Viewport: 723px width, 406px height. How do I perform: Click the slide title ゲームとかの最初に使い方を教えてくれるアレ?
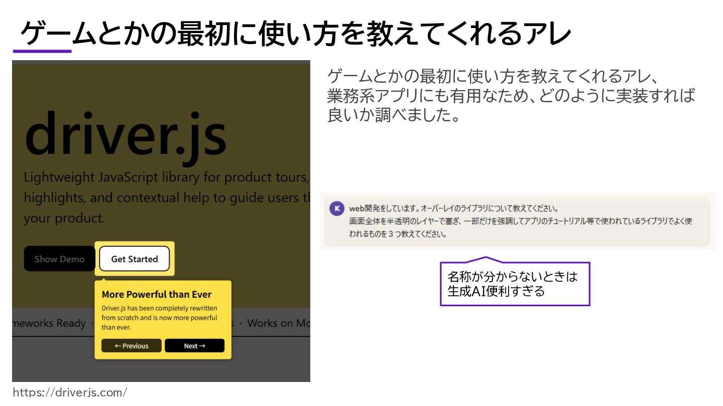click(295, 33)
